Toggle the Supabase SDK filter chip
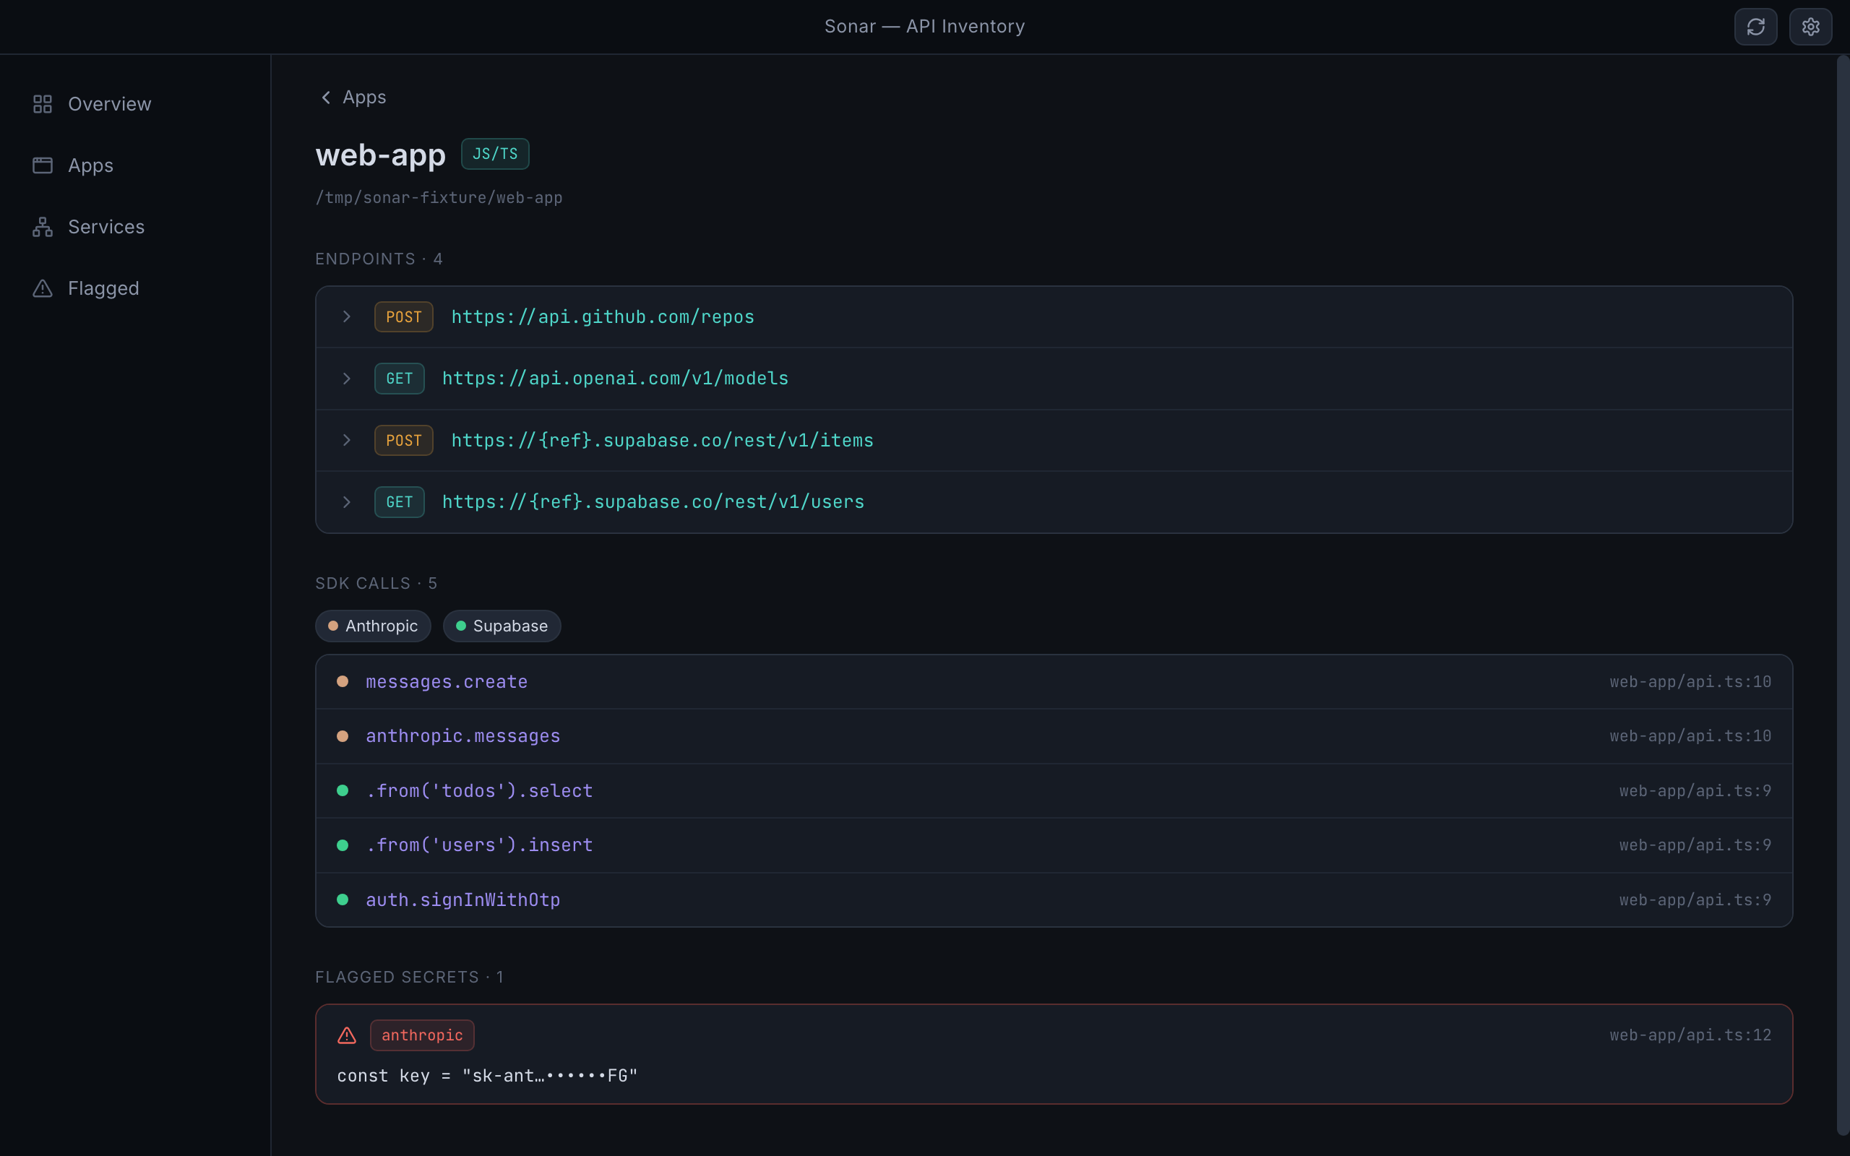Image resolution: width=1850 pixels, height=1156 pixels. point(502,626)
